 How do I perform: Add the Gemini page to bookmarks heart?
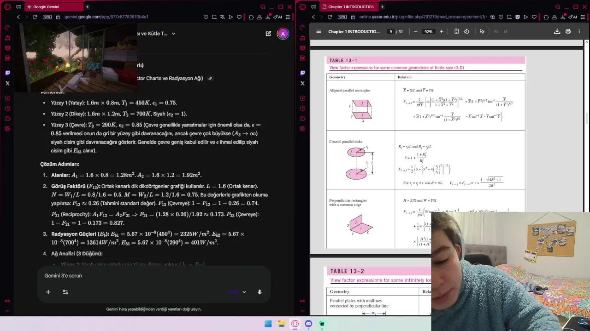click(x=239, y=17)
